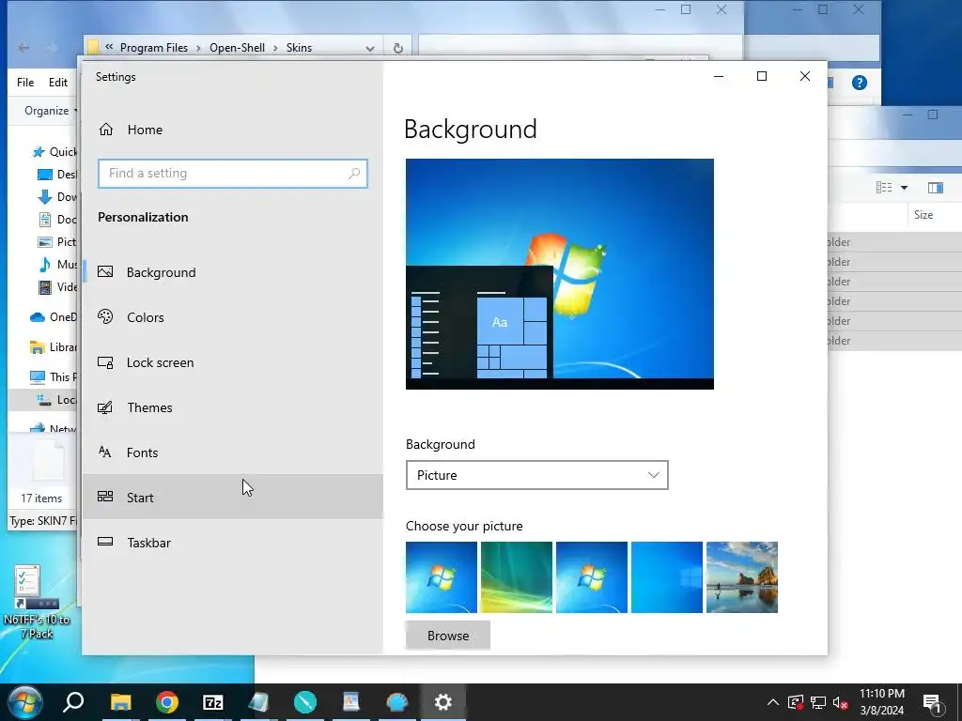Click the Colors palette icon
This screenshot has width=962, height=721.
(x=105, y=316)
